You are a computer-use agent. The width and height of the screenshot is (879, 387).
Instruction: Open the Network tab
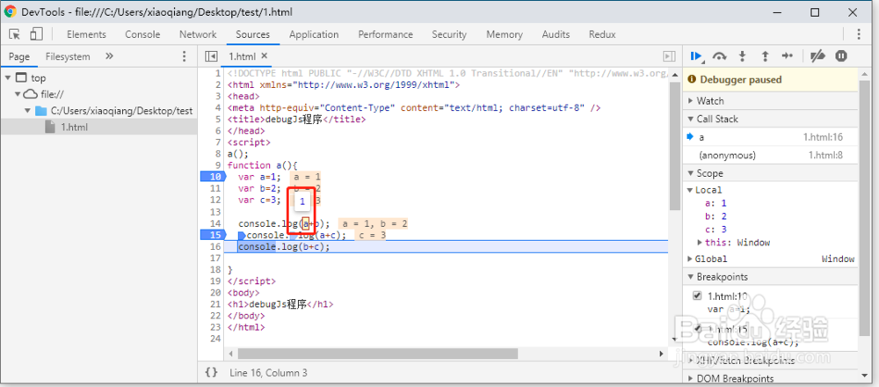click(198, 34)
